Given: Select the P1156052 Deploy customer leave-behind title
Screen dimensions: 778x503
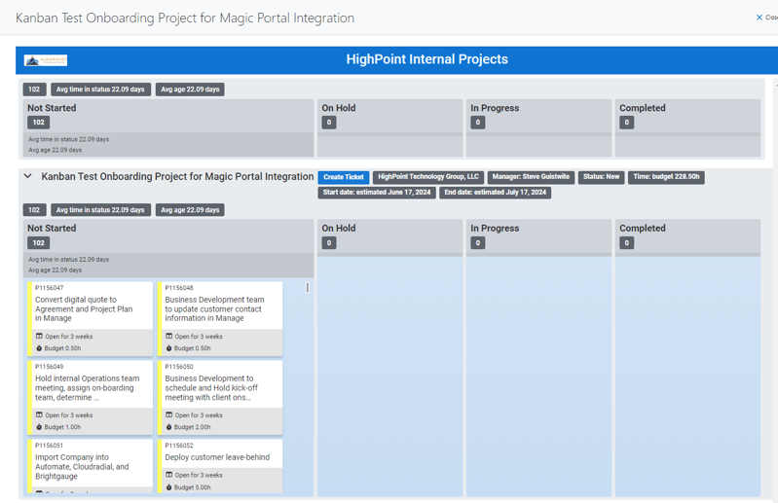Looking at the screenshot, I should point(217,457).
